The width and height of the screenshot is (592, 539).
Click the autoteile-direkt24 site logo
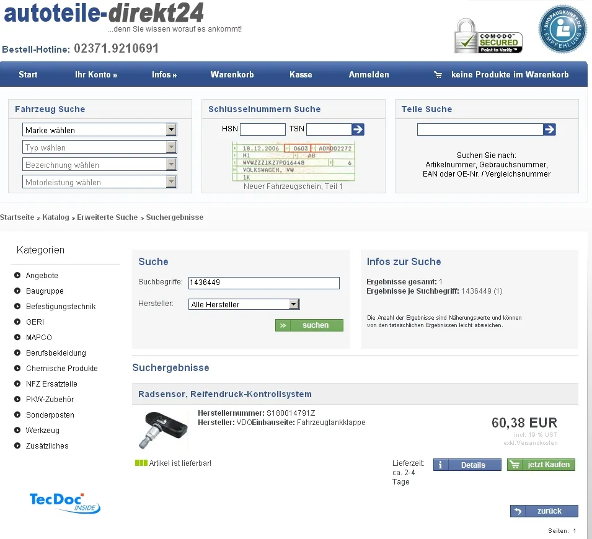[x=104, y=13]
